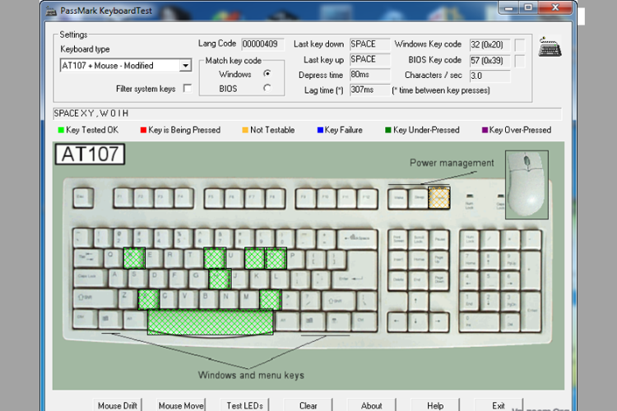Click the Tab key on the keyboard image

coord(87,258)
